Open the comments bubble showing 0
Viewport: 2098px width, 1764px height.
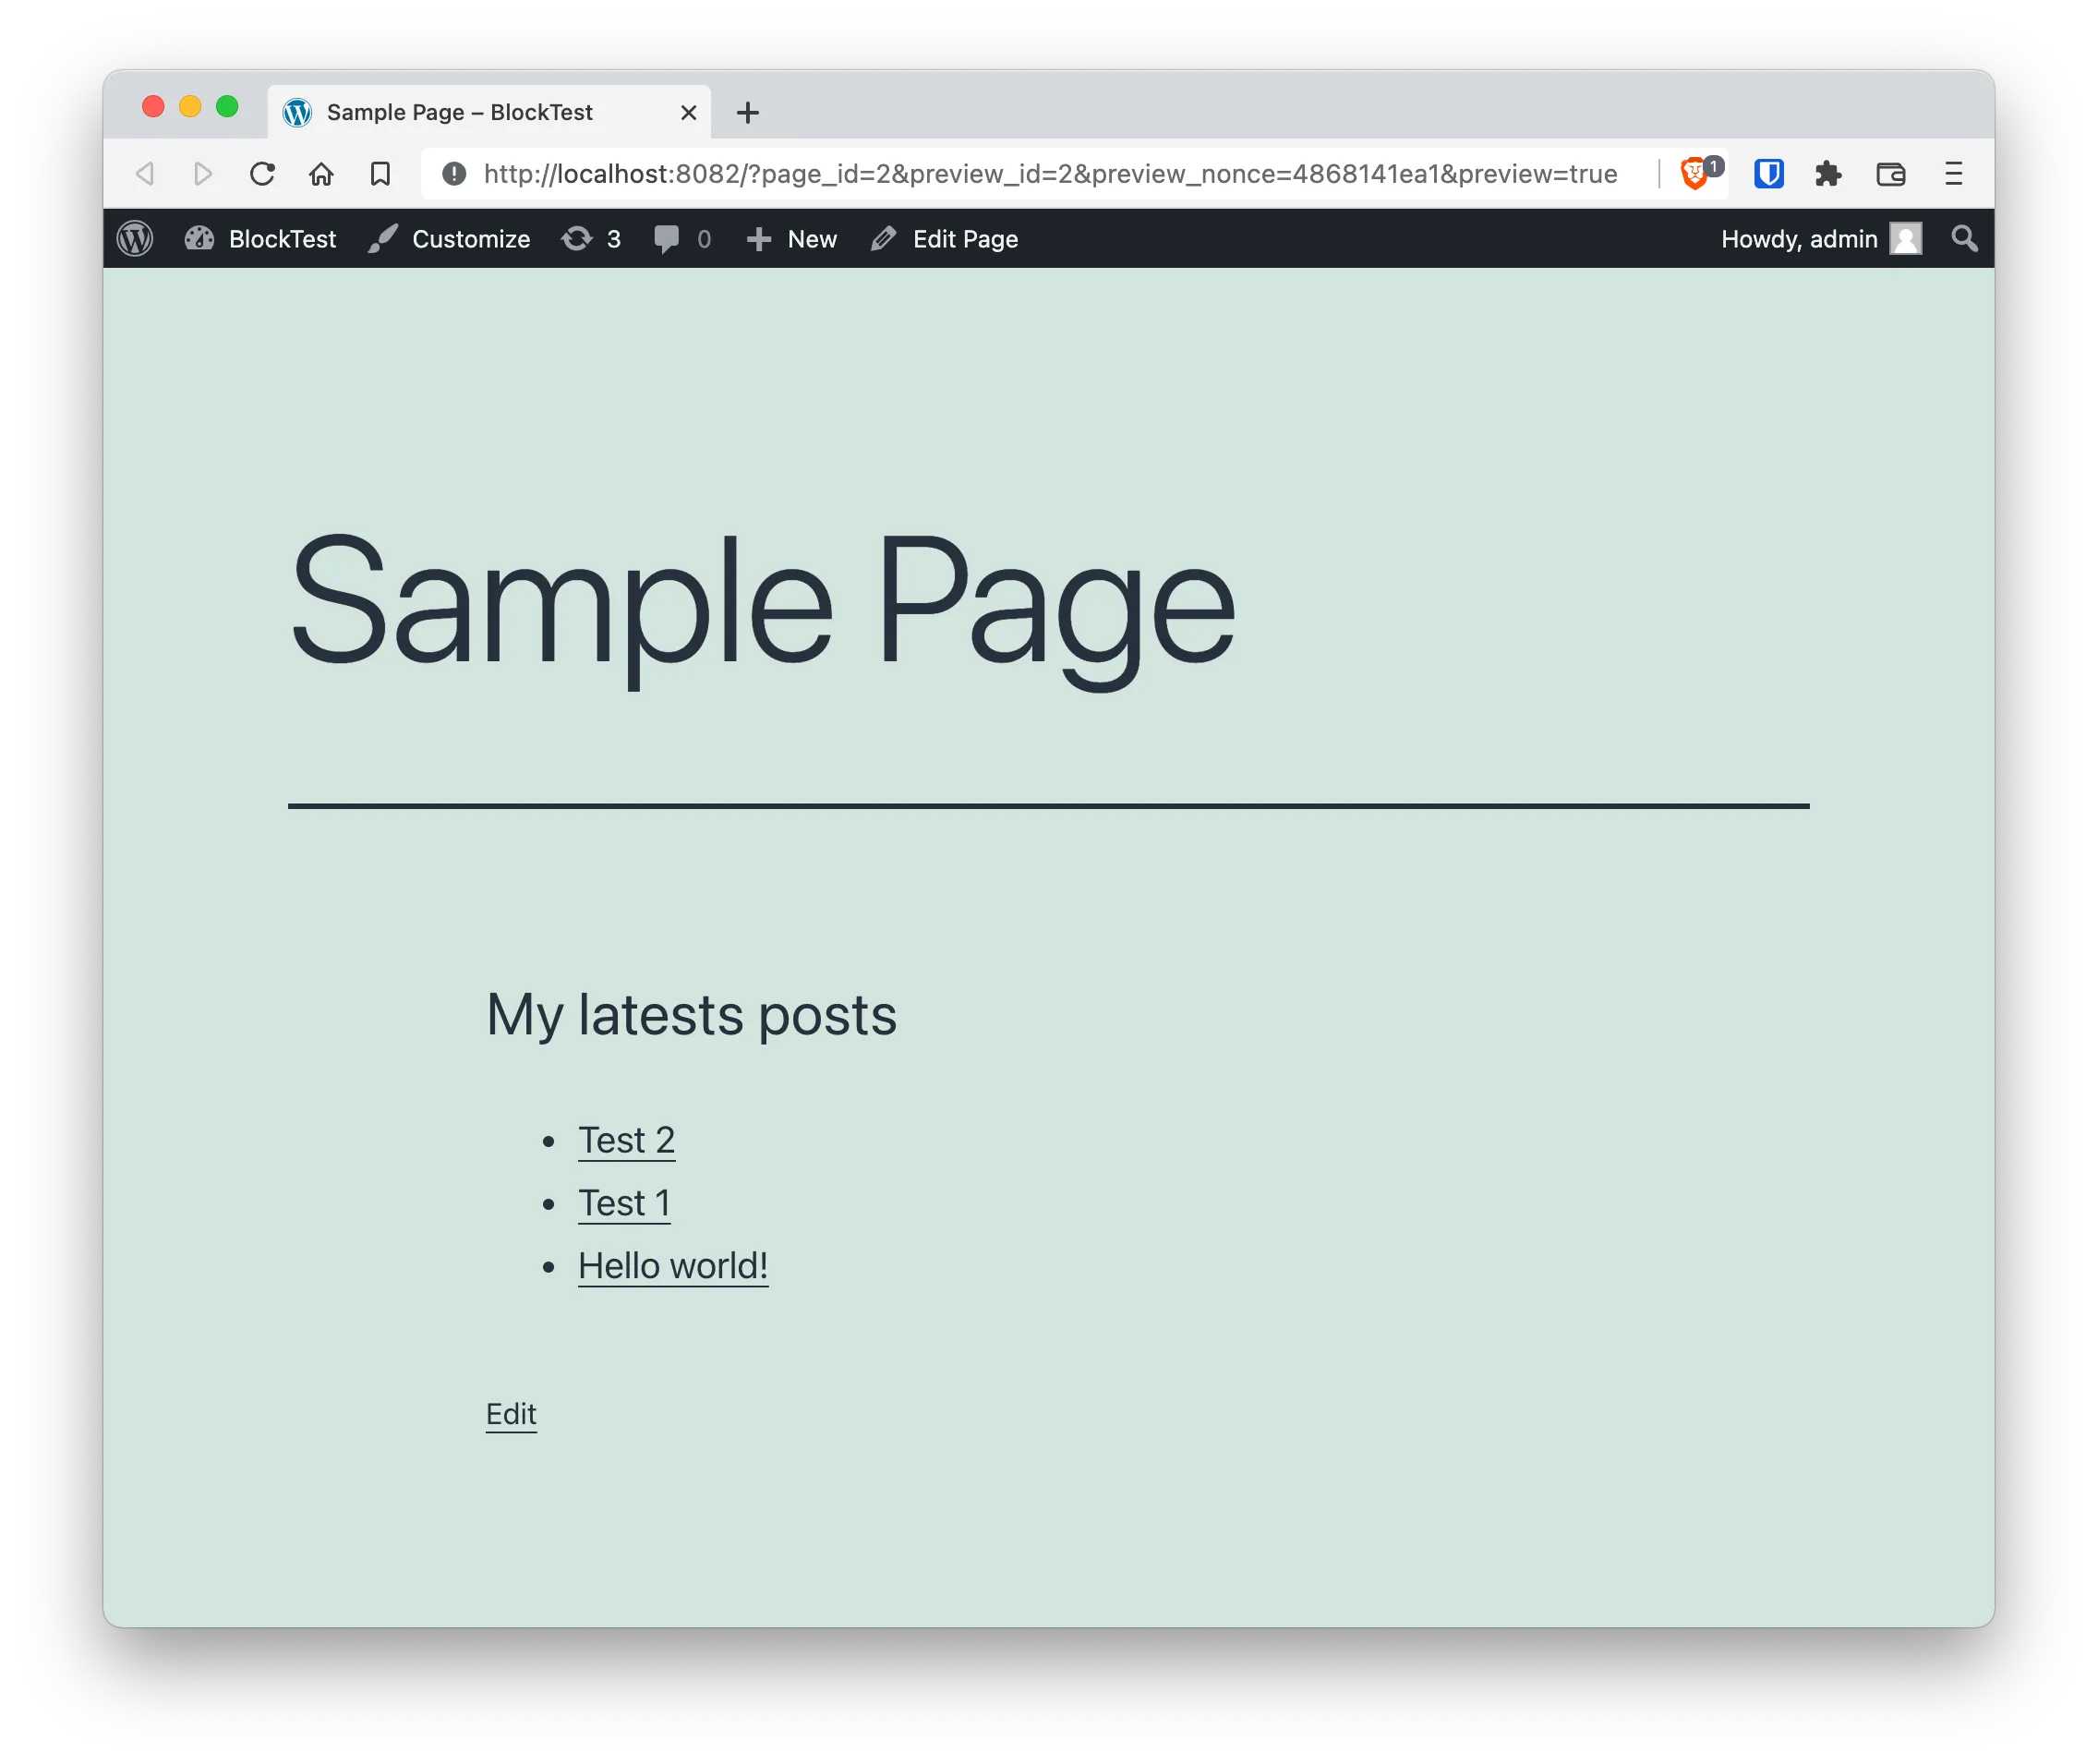pyautogui.click(x=682, y=239)
